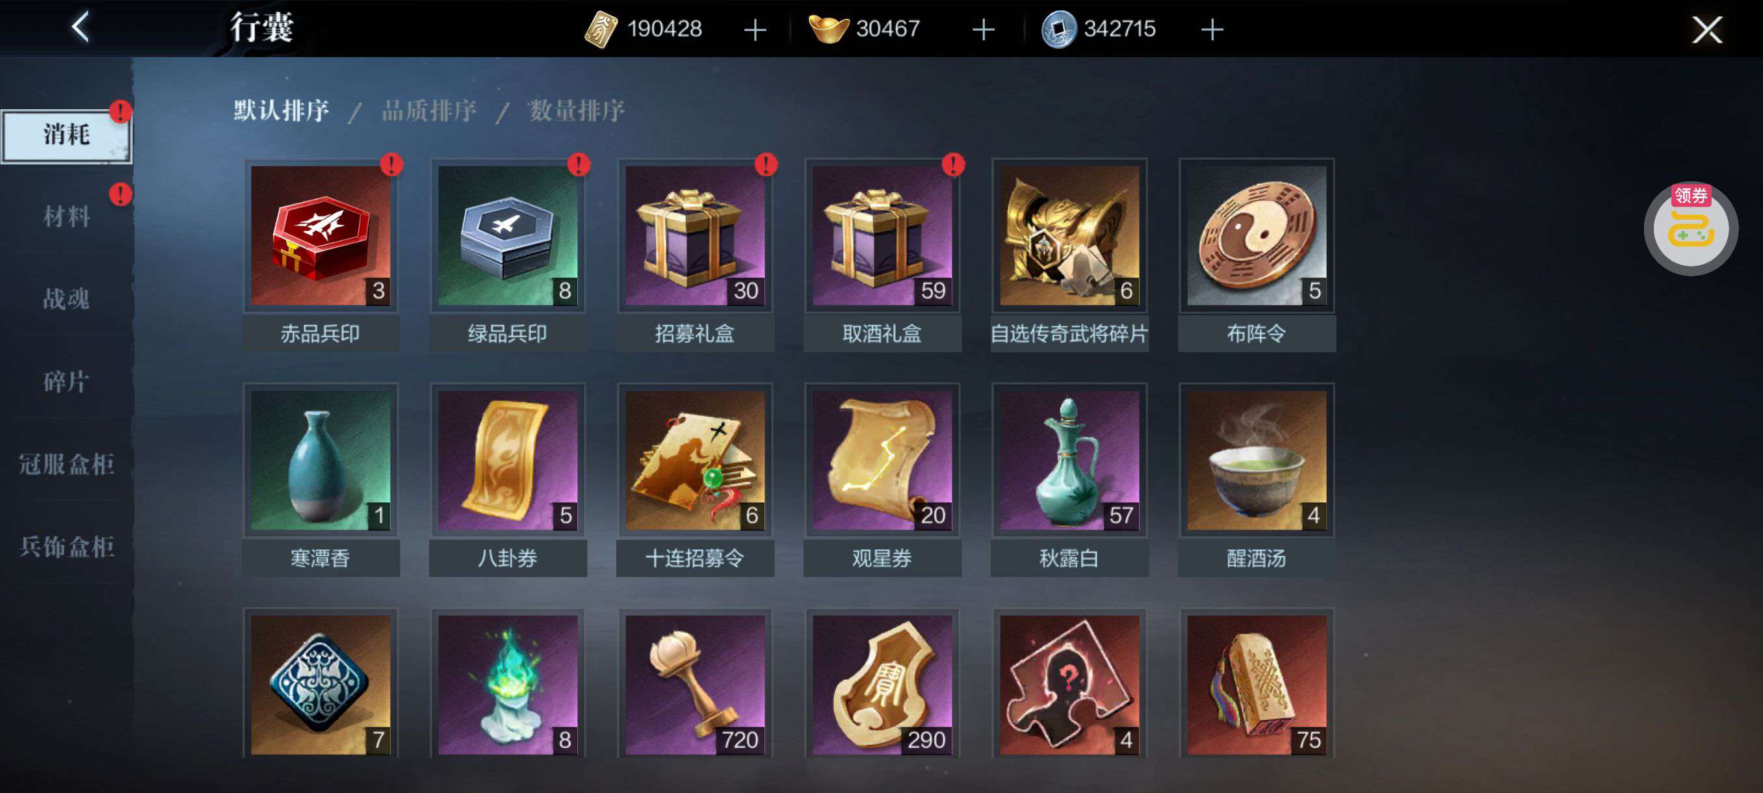Go back using the left arrow

[x=81, y=28]
